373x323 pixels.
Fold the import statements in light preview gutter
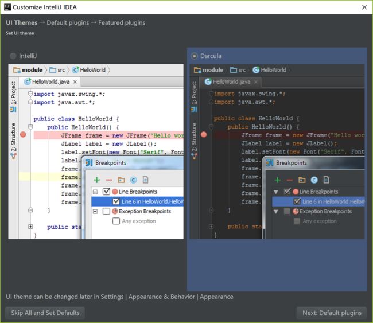click(x=30, y=94)
